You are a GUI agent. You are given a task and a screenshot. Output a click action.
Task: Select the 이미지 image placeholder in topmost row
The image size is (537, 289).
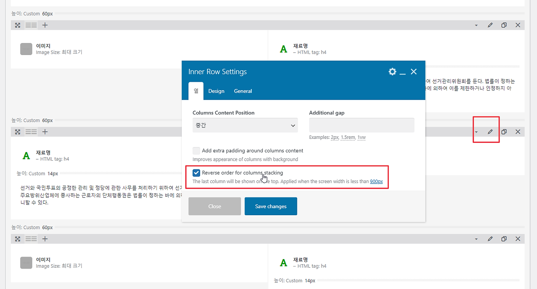26,49
